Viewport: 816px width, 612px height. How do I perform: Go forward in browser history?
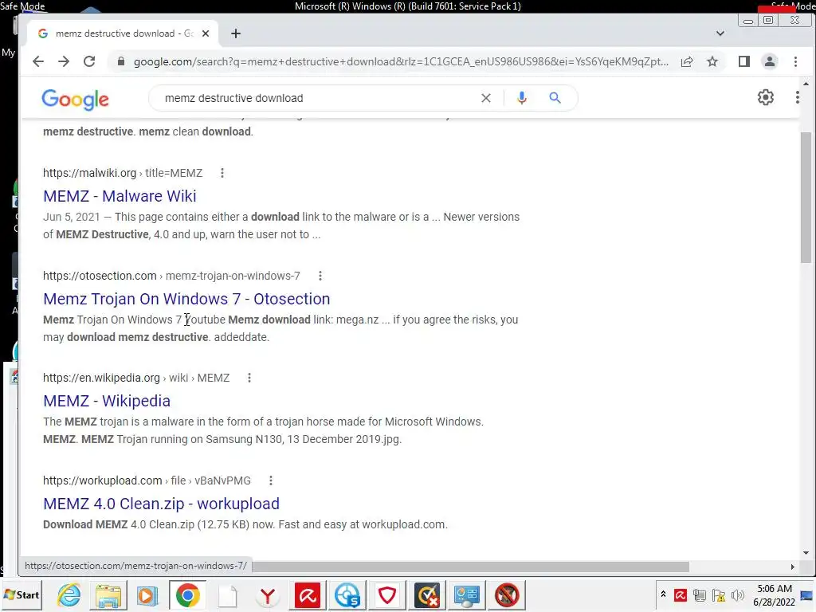[64, 61]
